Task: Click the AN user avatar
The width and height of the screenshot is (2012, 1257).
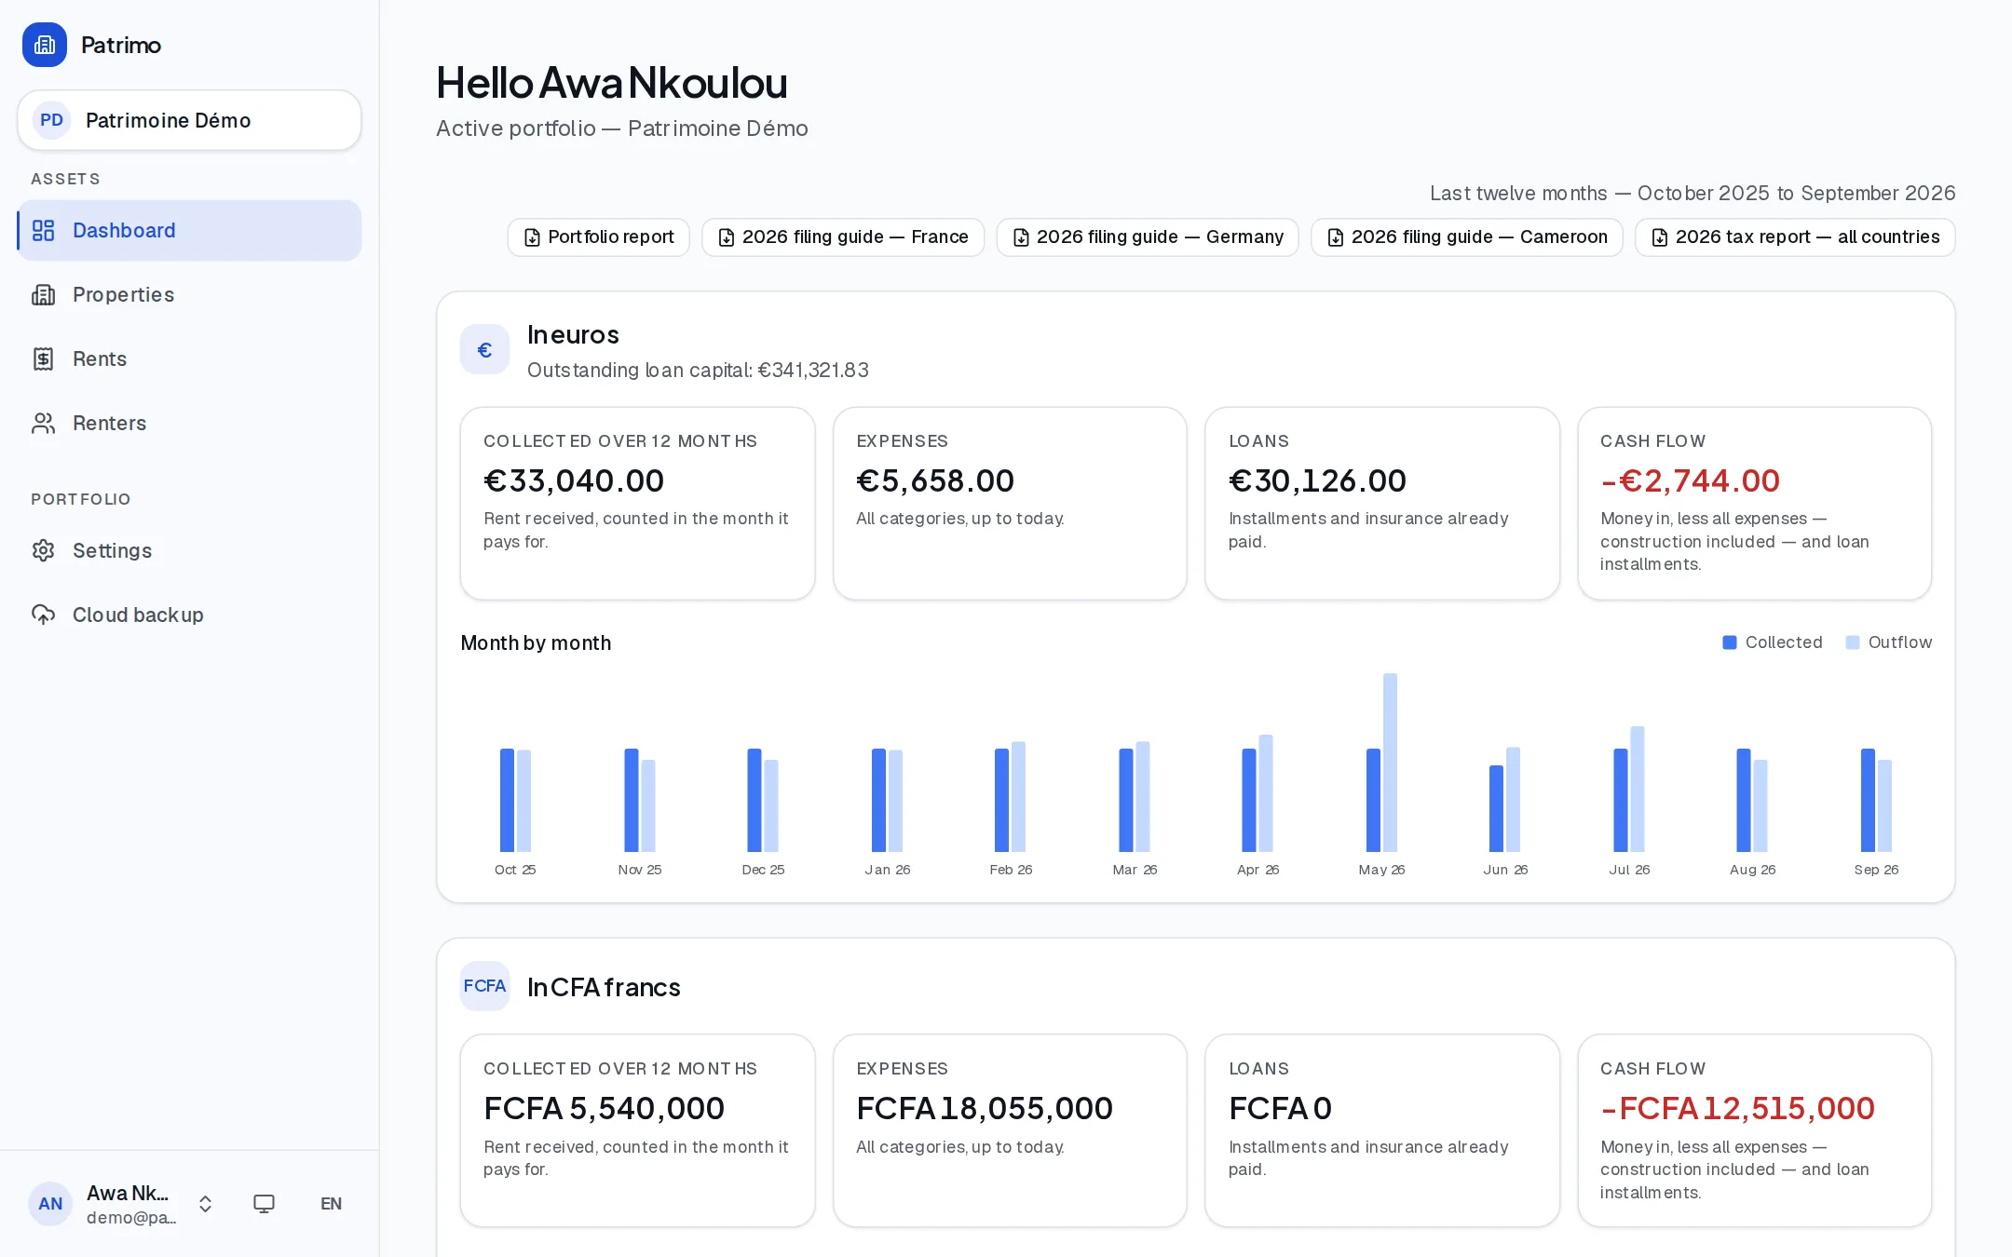Action: pyautogui.click(x=50, y=1204)
